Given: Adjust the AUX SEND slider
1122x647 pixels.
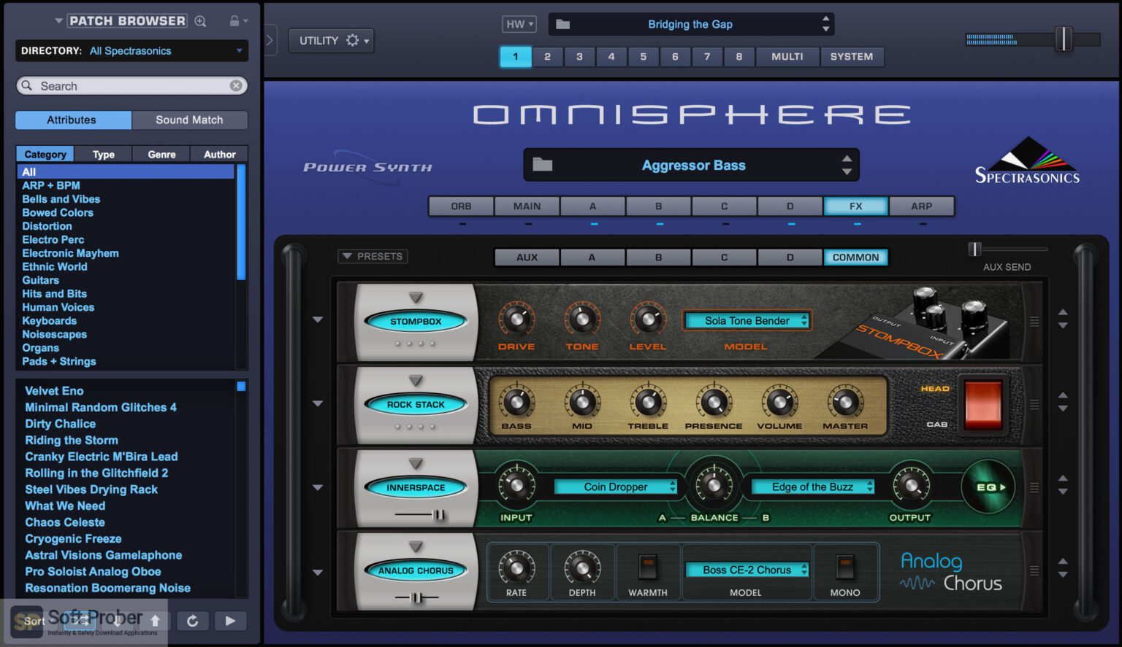Looking at the screenshot, I should click(974, 249).
